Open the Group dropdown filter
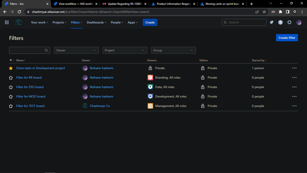The image size is (307, 173). tap(173, 50)
